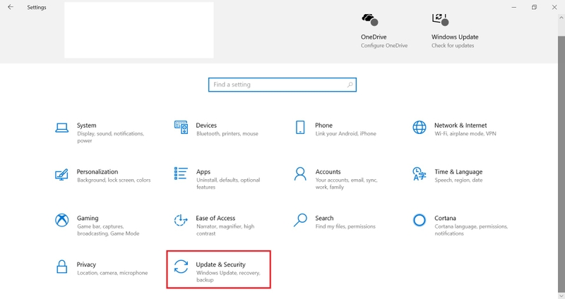Click 'Link your Android, iPhone' description

tap(345, 133)
